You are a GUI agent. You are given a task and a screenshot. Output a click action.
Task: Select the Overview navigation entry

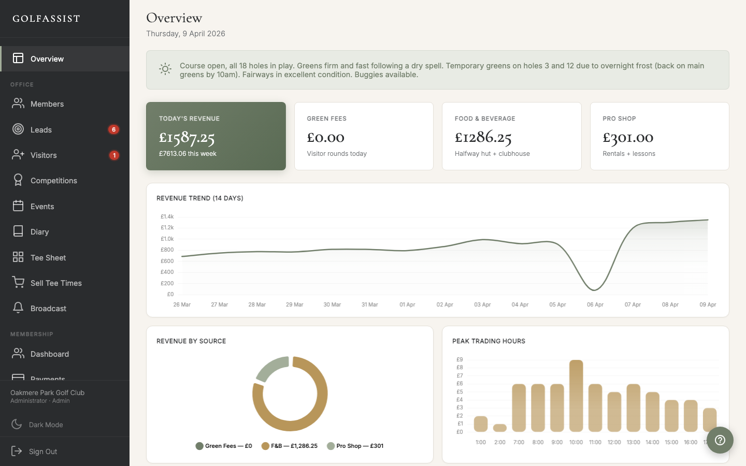pyautogui.click(x=46, y=59)
